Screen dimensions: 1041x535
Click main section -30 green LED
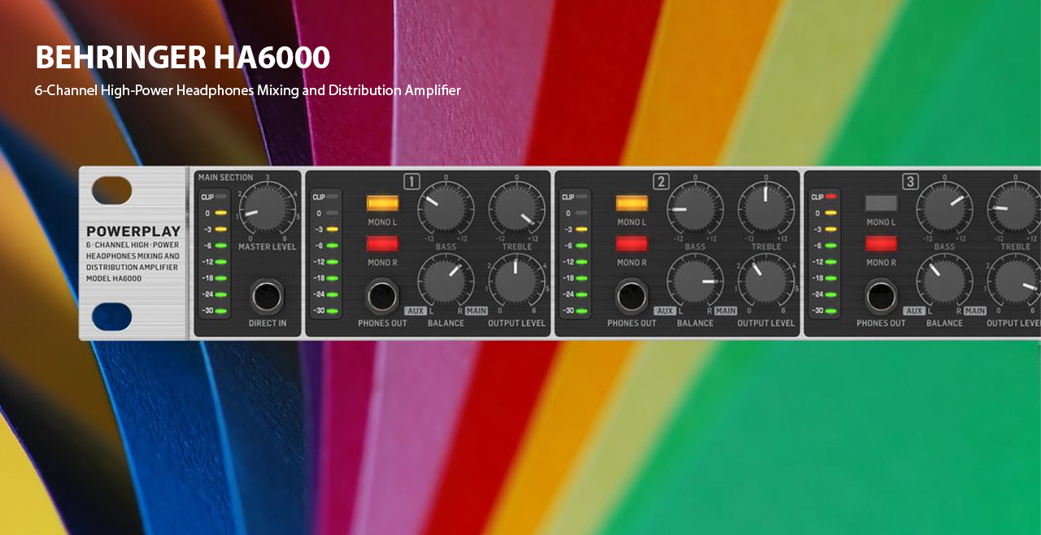pos(220,311)
